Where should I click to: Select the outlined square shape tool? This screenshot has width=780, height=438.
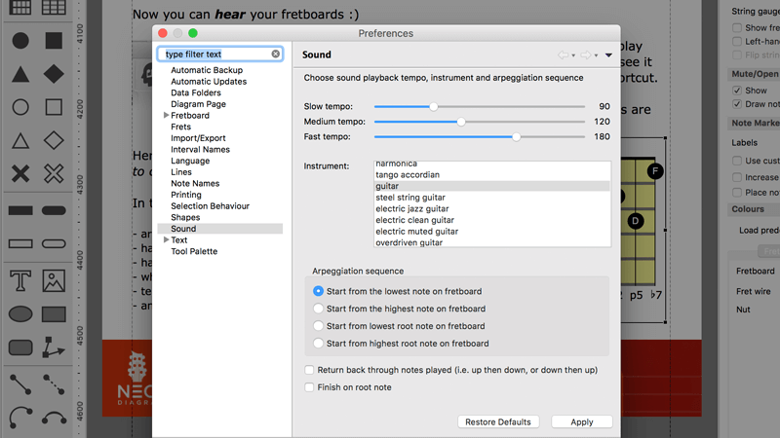[54, 107]
